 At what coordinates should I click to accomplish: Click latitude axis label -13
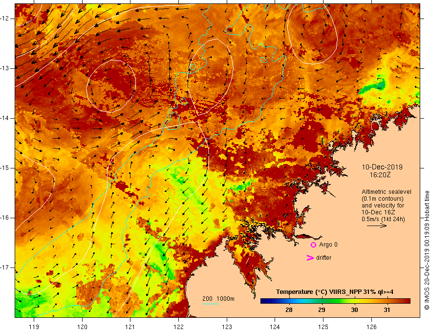pyautogui.click(x=5, y=68)
